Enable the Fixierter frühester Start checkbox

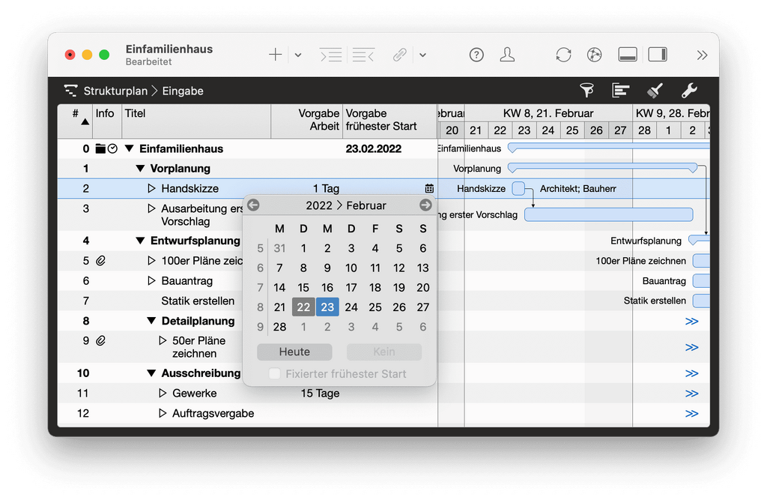pos(274,373)
